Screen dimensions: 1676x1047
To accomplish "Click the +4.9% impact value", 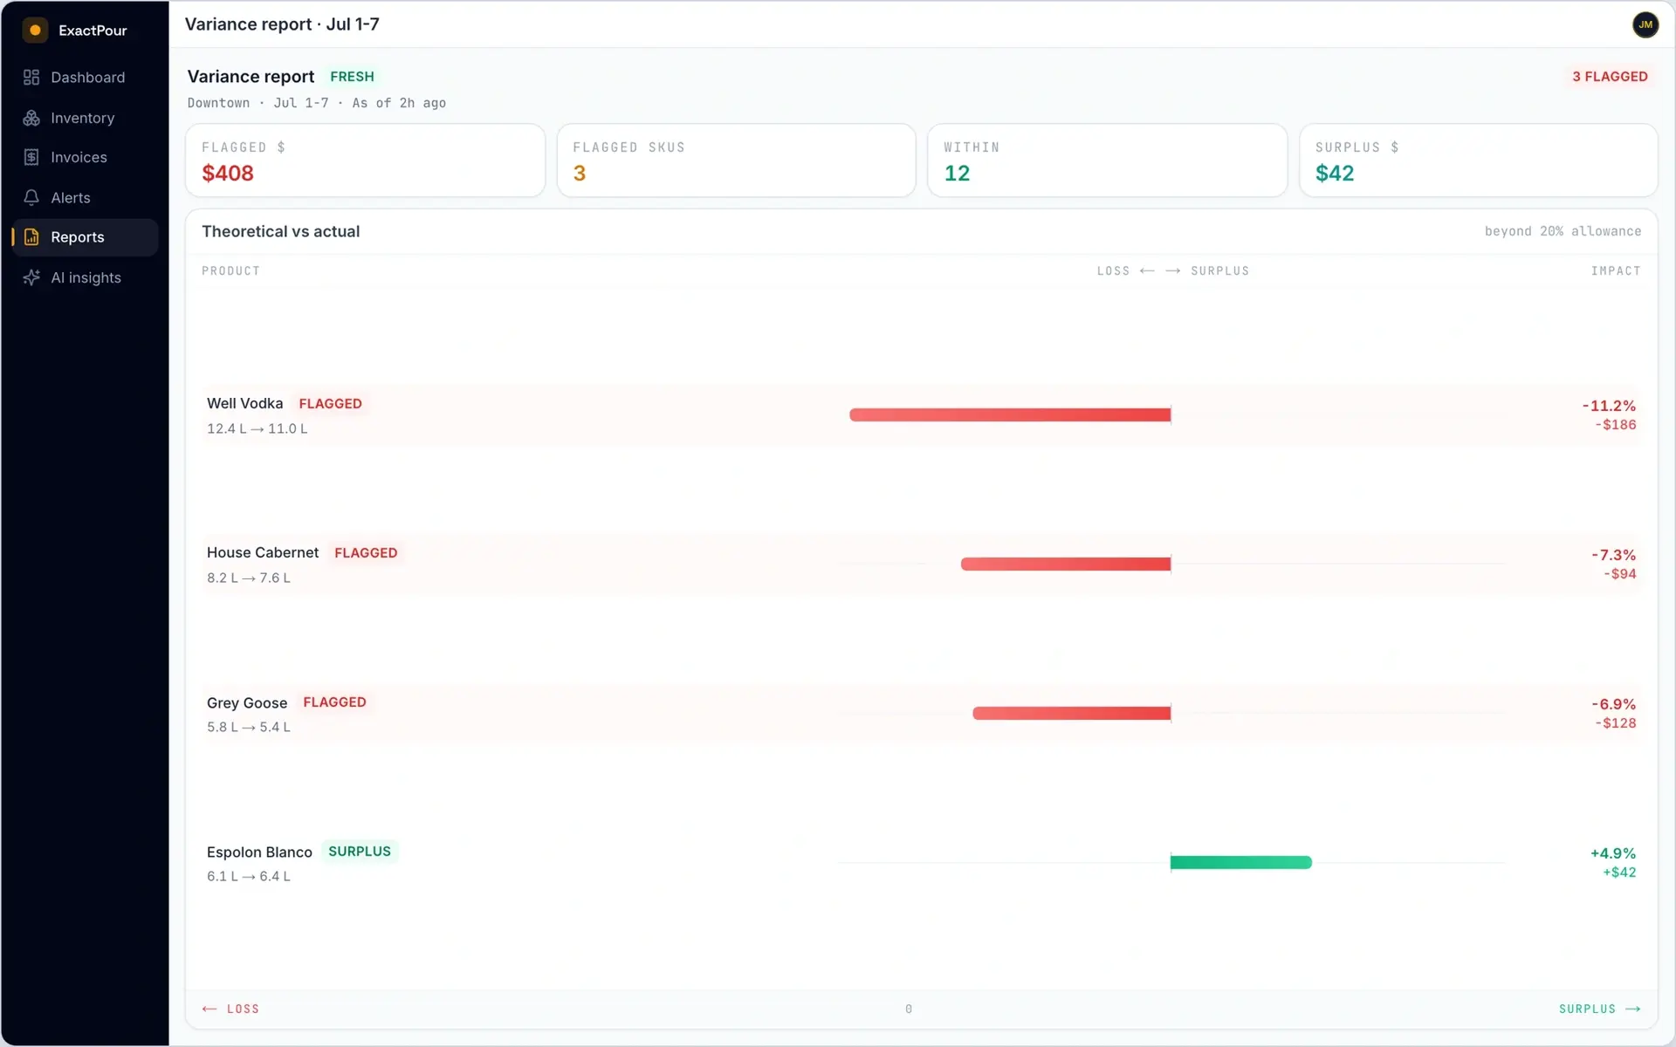I will [1613, 853].
